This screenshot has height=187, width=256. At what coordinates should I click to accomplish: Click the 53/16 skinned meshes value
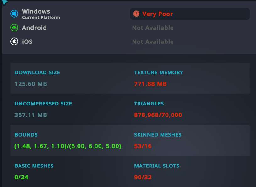pos(143,146)
